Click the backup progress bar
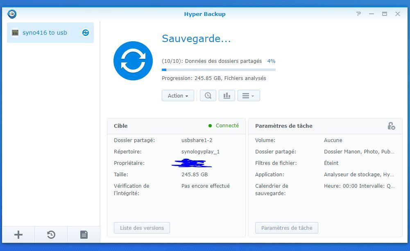The height and width of the screenshot is (251, 410). click(x=219, y=70)
